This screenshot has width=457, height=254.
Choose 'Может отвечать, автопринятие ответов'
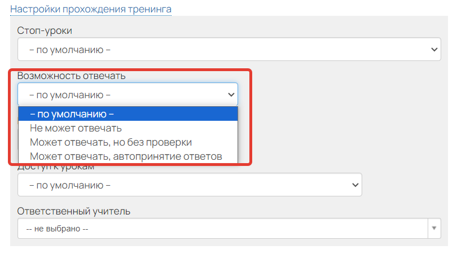point(128,156)
